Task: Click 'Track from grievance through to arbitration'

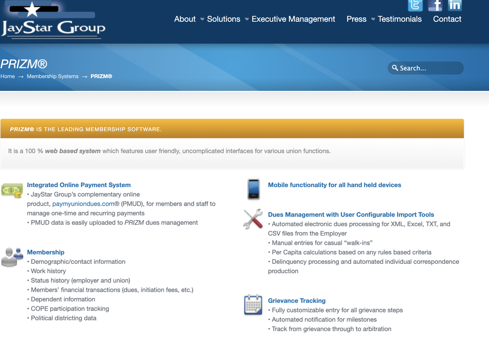Action: tap(332, 329)
